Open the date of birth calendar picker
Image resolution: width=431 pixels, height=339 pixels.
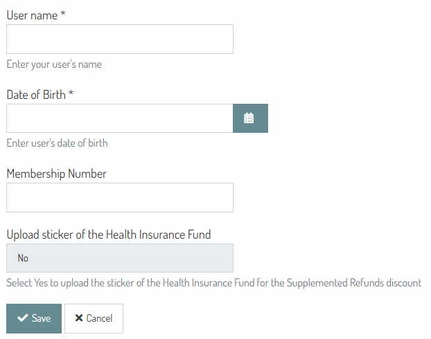(x=249, y=118)
